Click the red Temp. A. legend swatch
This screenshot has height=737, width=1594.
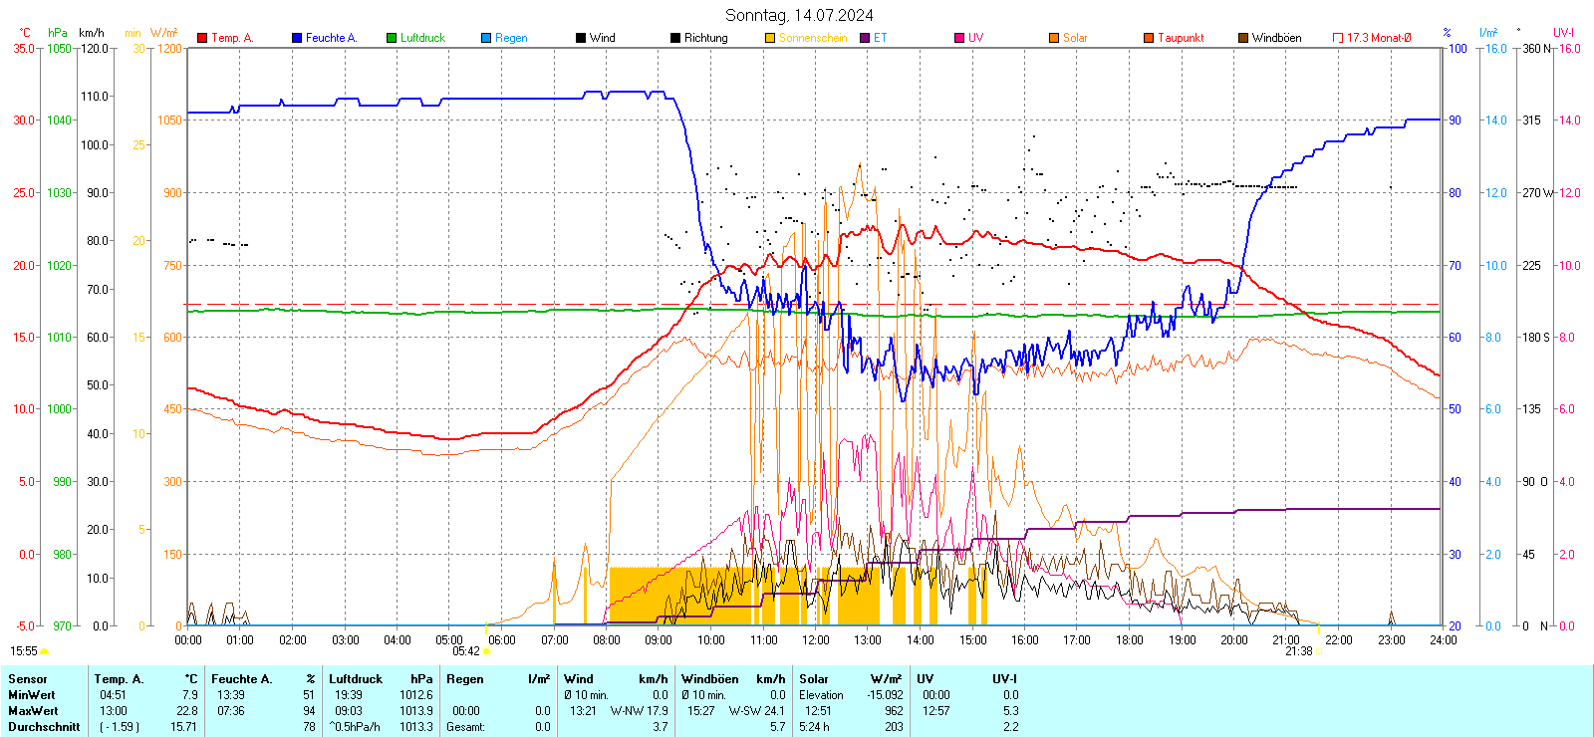point(202,38)
